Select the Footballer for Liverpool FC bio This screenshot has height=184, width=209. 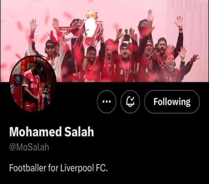(x=59, y=168)
